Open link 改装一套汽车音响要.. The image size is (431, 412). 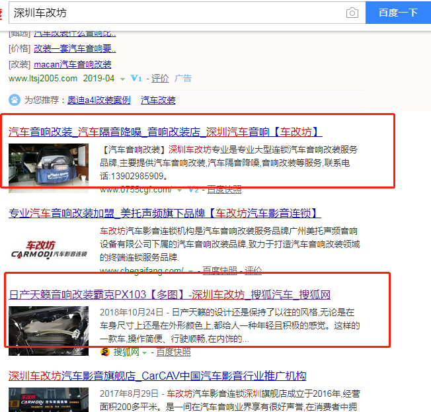75,49
